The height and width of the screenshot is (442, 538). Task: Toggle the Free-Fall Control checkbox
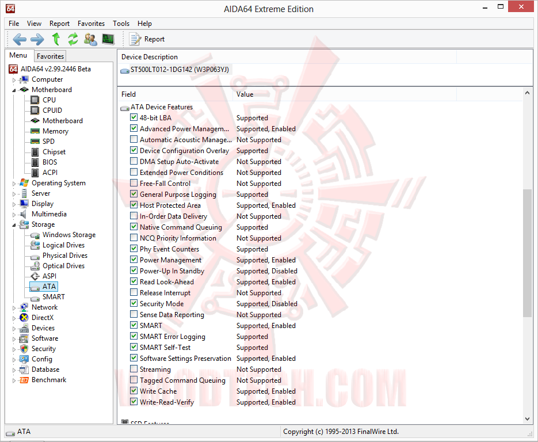[x=134, y=183]
